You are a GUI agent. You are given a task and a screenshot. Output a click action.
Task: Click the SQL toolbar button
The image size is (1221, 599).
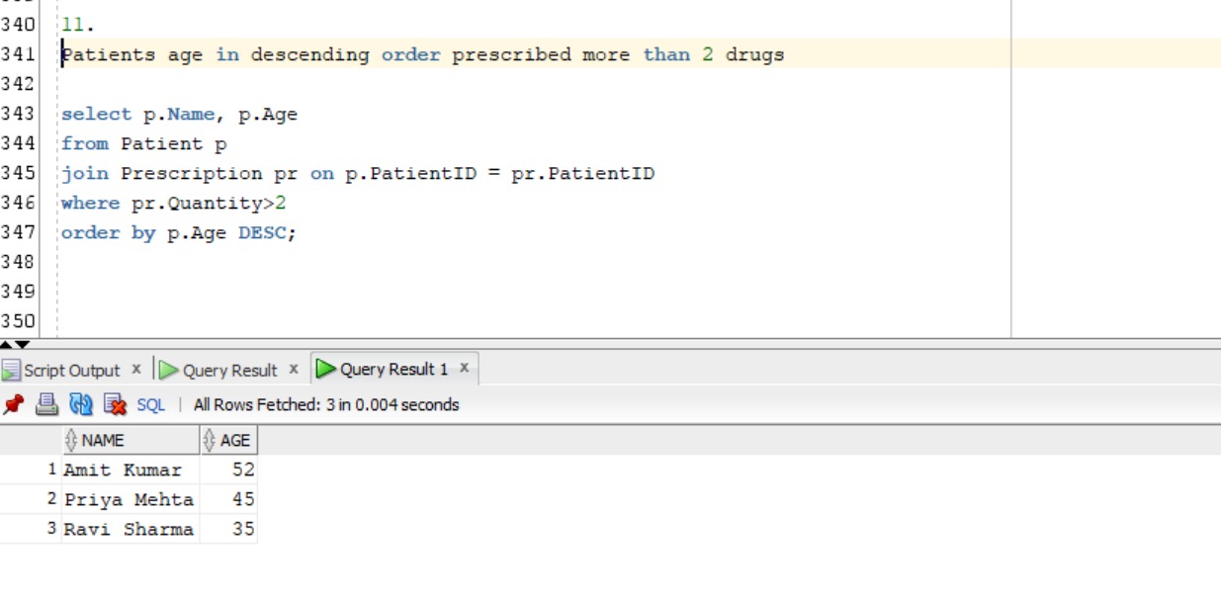tap(149, 401)
